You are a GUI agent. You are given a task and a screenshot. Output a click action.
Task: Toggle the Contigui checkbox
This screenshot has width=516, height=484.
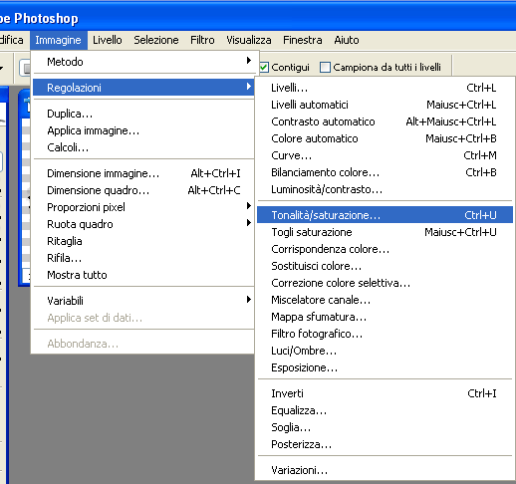pos(264,68)
